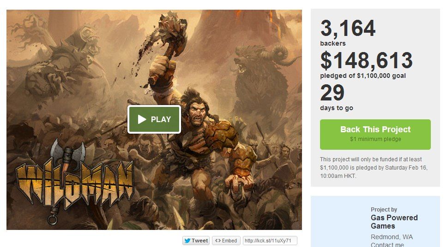
Task: Click the $148,613 pledged amount
Action: tap(366, 60)
